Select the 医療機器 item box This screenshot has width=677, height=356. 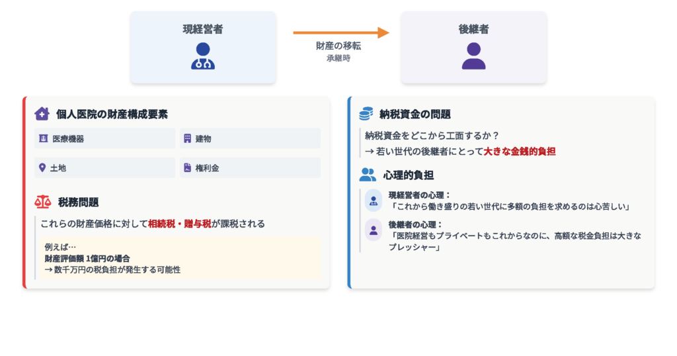[105, 138]
